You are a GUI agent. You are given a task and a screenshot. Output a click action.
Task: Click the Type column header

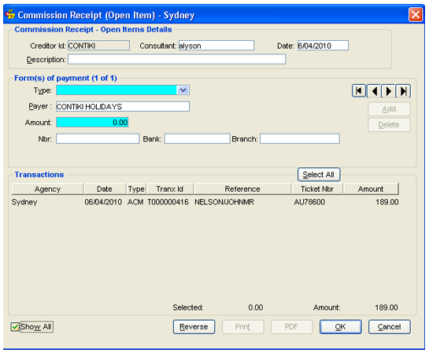click(x=136, y=189)
